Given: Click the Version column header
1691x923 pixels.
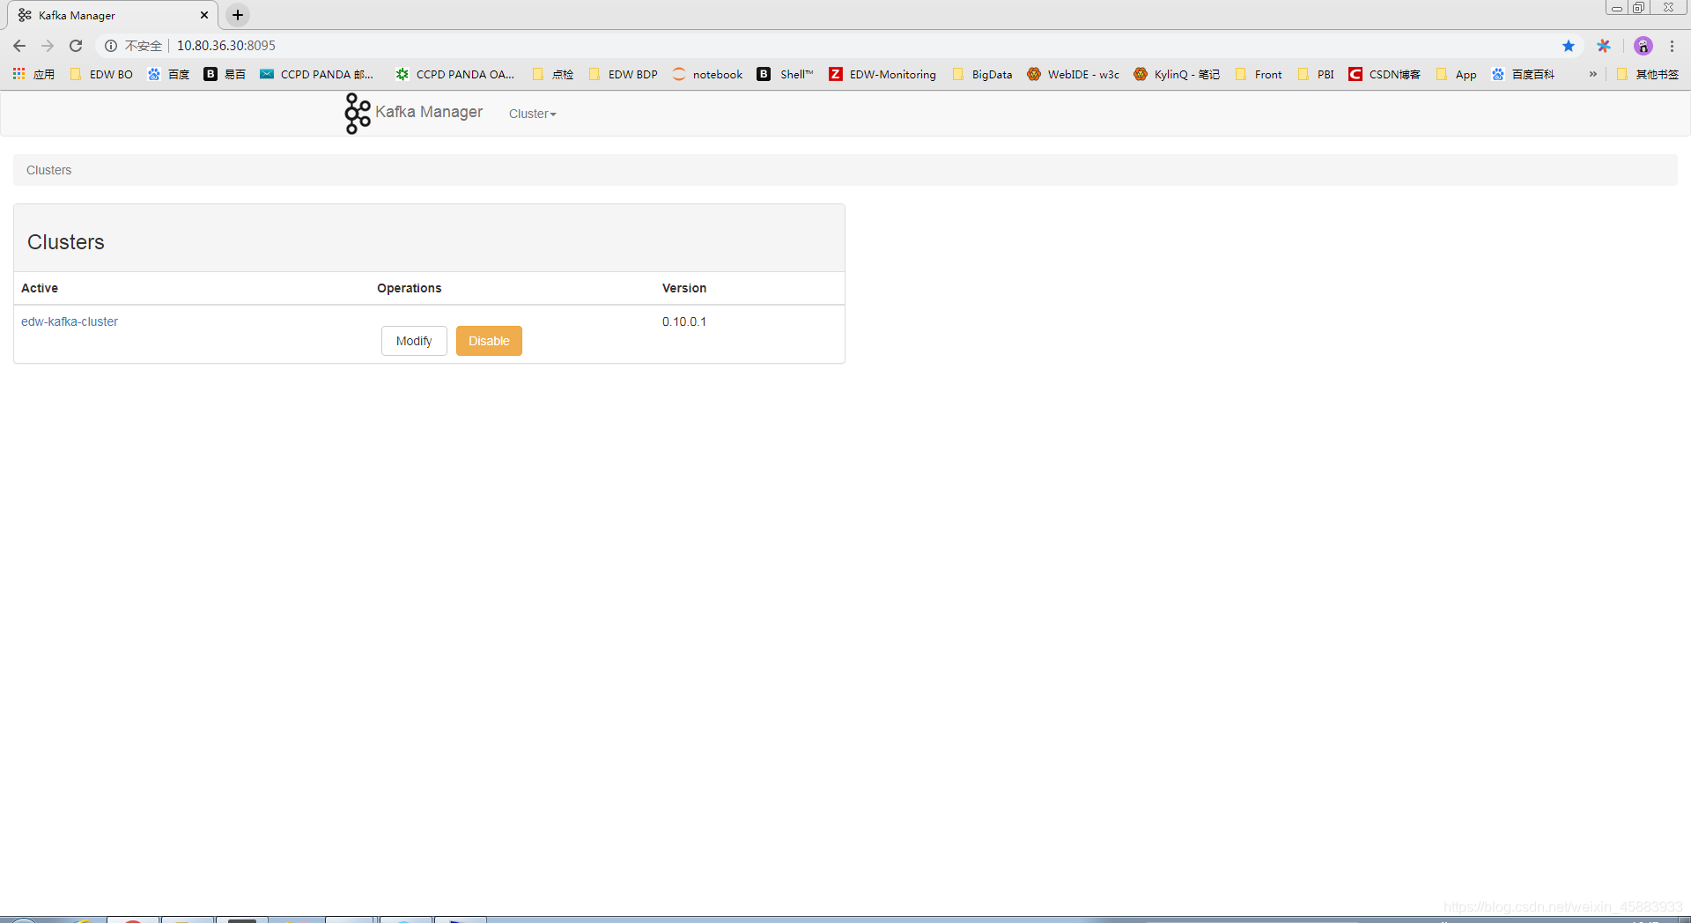Looking at the screenshot, I should pos(684,288).
